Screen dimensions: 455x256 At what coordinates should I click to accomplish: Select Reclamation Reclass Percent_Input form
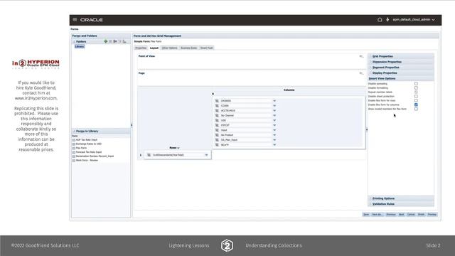[95, 156]
